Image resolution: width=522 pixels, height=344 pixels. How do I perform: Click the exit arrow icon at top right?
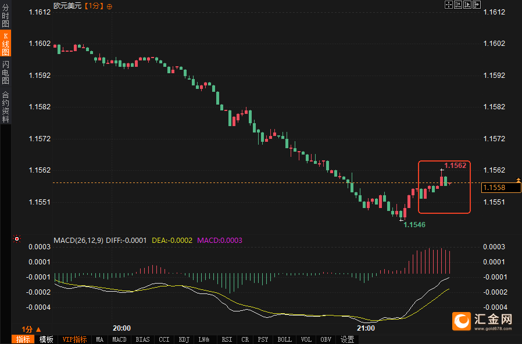tap(477, 5)
